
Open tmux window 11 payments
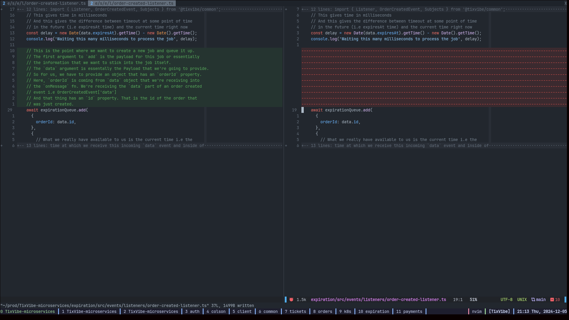coord(409,311)
